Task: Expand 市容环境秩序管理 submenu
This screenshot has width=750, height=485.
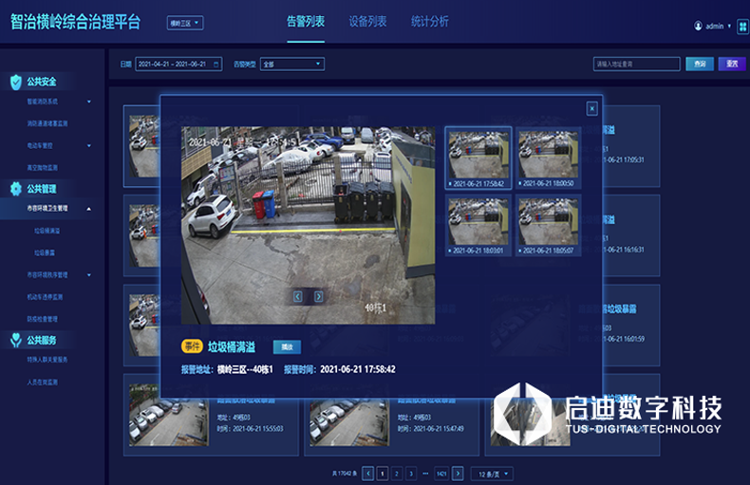Action: 89,275
